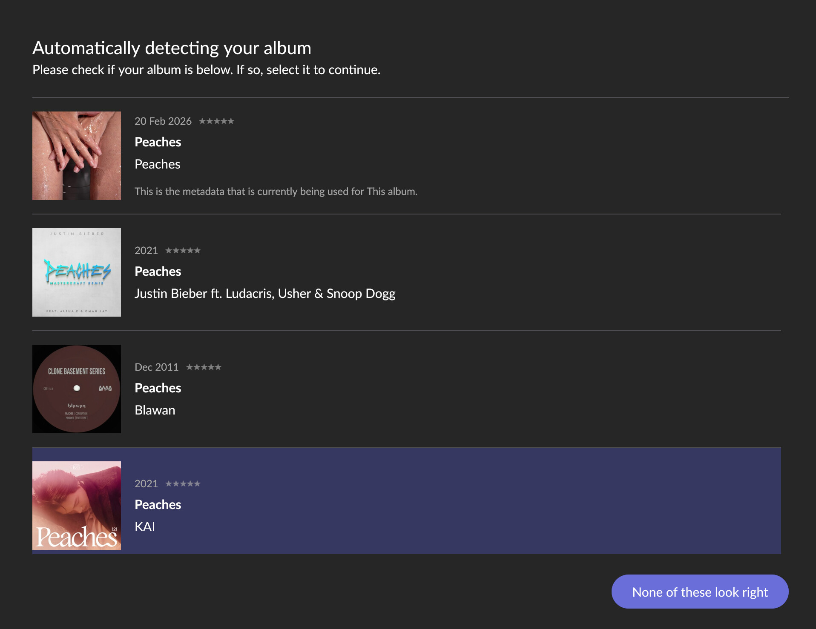816x629 pixels.
Task: Click the 20 Feb 2026 release date
Action: click(x=163, y=121)
